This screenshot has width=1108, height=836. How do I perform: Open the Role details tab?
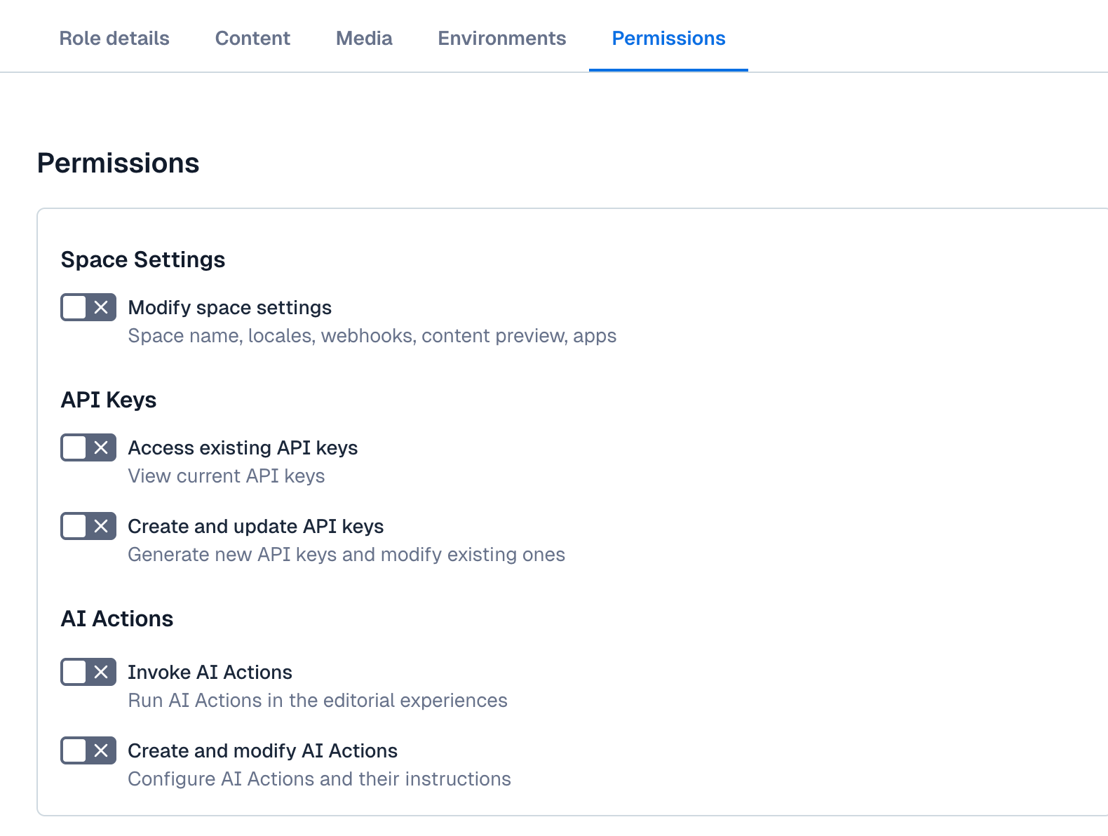tap(114, 38)
